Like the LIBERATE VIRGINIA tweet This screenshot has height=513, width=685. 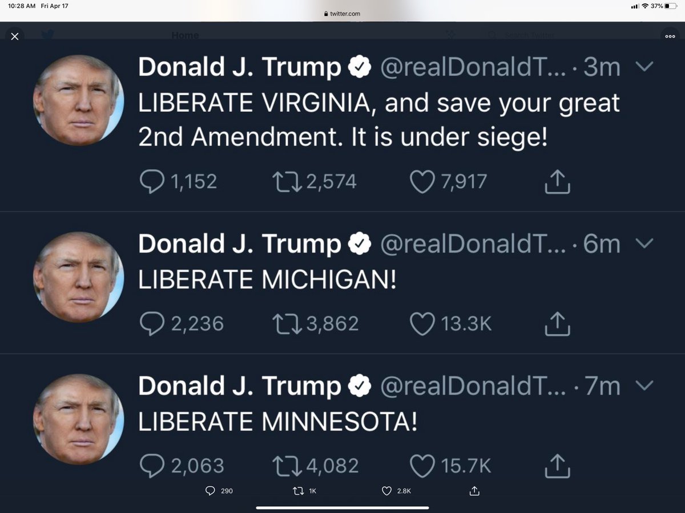pos(422,182)
